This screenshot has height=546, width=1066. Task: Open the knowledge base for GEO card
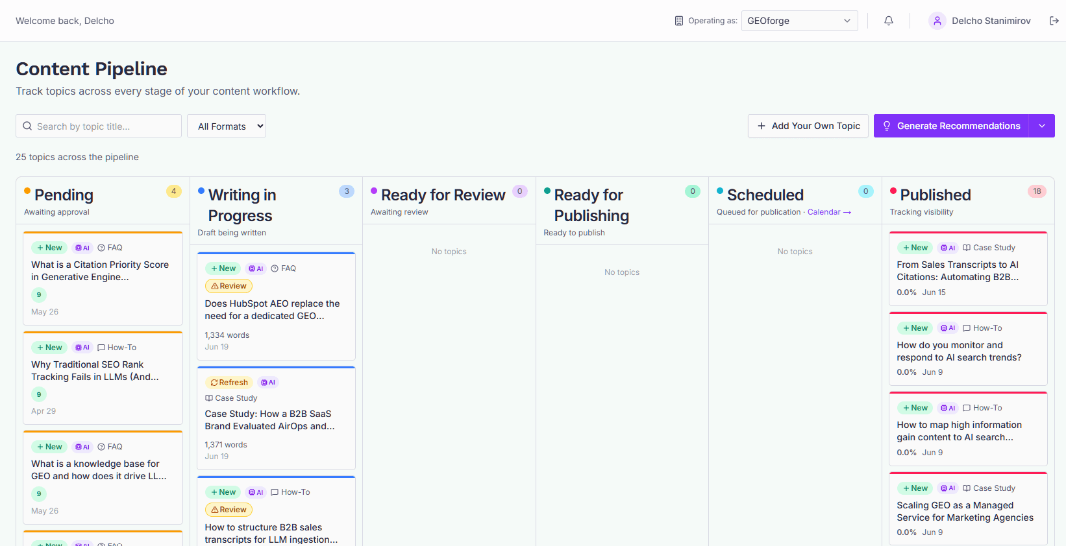[x=103, y=477]
